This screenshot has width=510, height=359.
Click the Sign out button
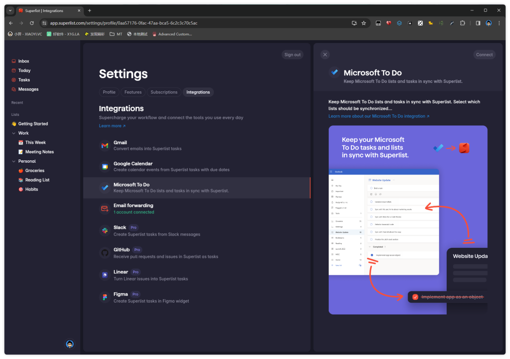tap(292, 55)
